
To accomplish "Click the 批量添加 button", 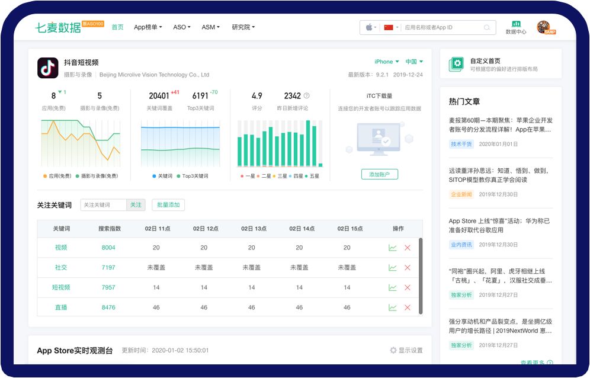I will pos(168,205).
